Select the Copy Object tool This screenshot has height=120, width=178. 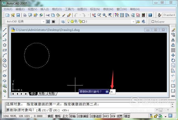(173, 35)
